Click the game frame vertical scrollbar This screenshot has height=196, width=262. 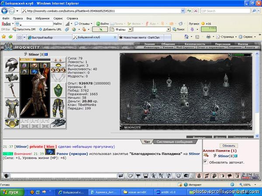pos(257,95)
